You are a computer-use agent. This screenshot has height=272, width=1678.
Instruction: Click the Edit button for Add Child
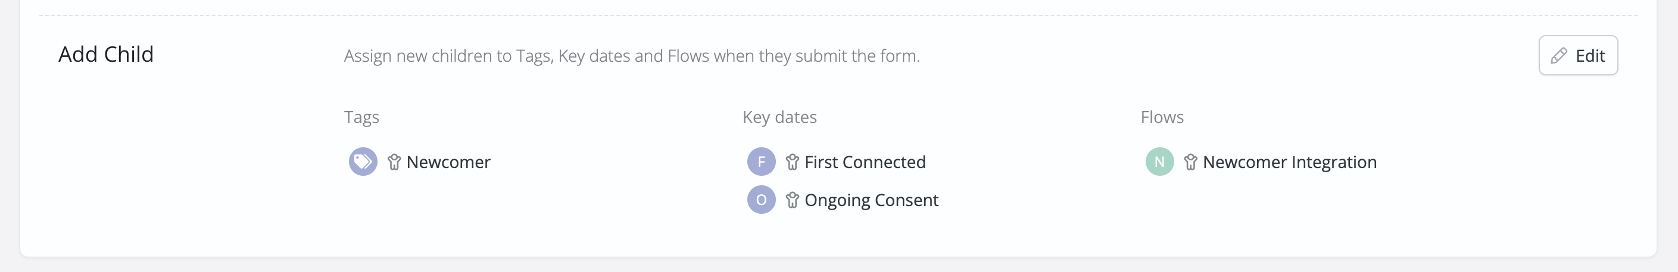click(1578, 55)
